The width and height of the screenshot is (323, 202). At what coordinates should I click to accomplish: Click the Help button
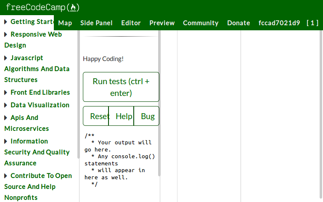click(x=121, y=116)
